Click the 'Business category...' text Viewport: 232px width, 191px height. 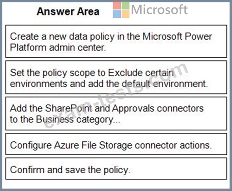coord(78,120)
